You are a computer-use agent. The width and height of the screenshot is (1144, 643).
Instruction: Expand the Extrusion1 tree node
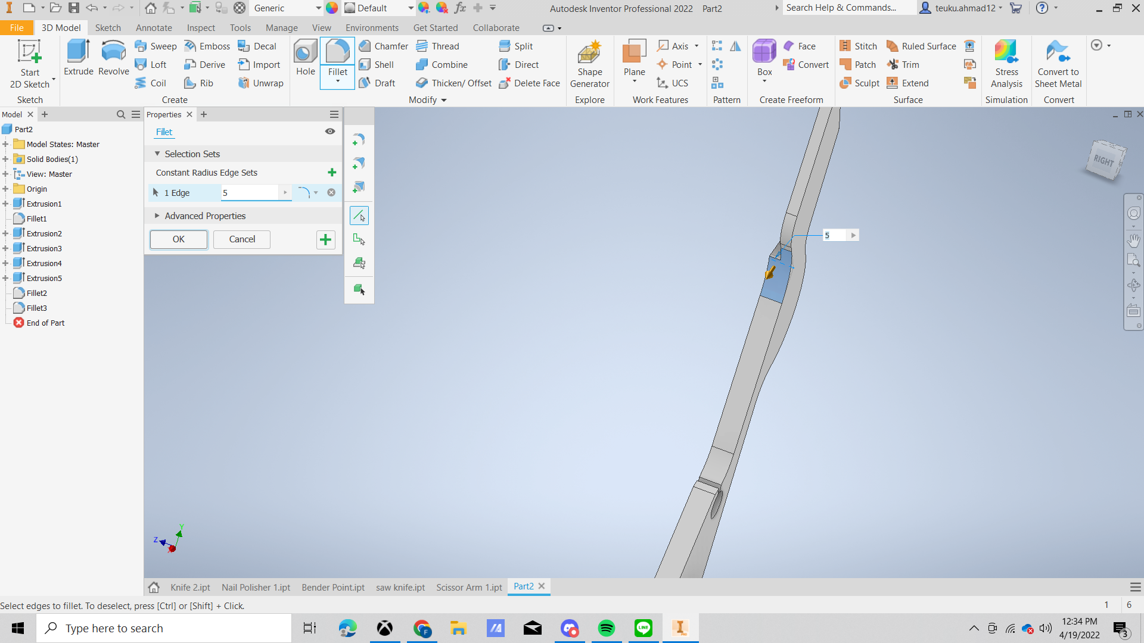pyautogui.click(x=5, y=204)
